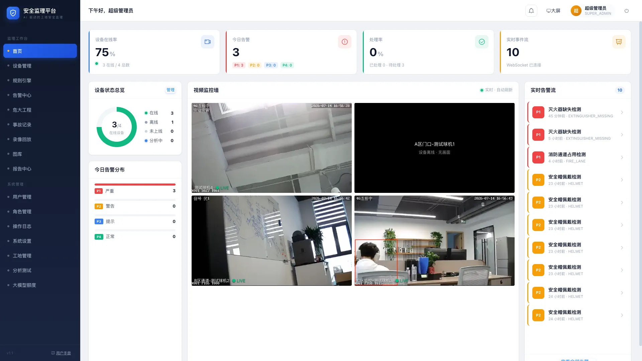Screen dimensions: 642x361
Task: Open 操作日志 menu
Action: point(40,226)
